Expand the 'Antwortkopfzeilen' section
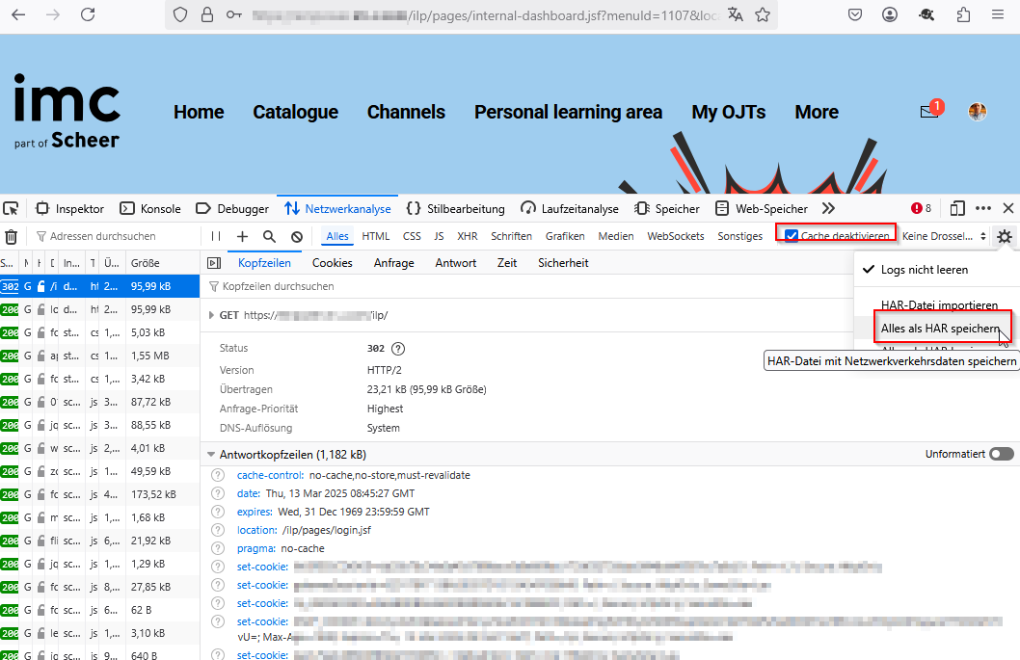The height and width of the screenshot is (660, 1020). tap(210, 453)
